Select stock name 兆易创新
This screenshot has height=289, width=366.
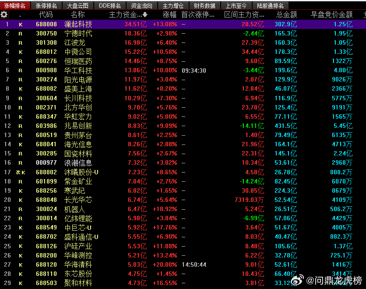click(78, 126)
